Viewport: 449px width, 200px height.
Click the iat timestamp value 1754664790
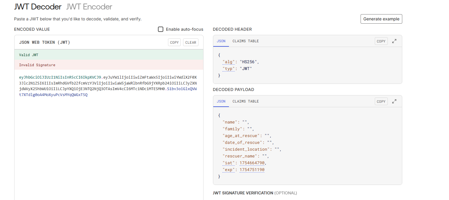pyautogui.click(x=252, y=163)
